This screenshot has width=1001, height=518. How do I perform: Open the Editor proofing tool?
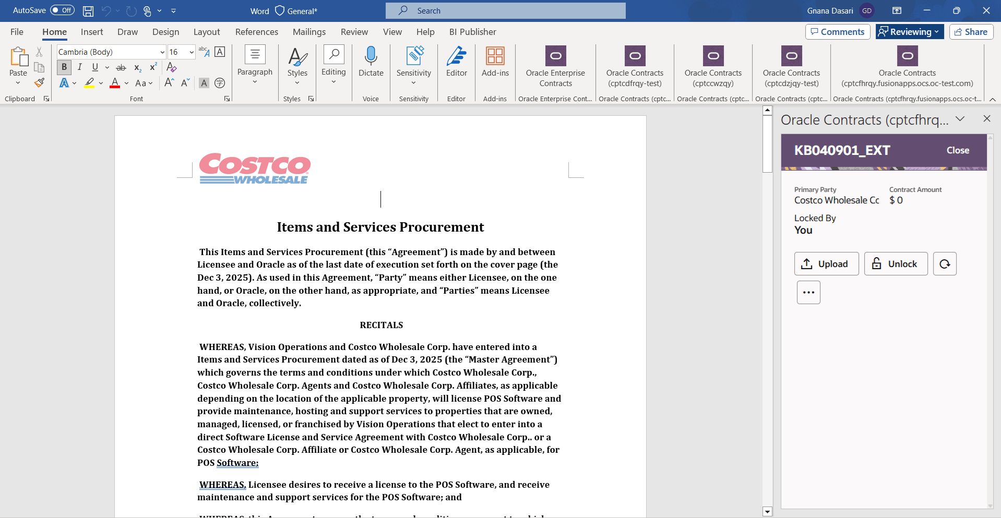[x=457, y=62]
